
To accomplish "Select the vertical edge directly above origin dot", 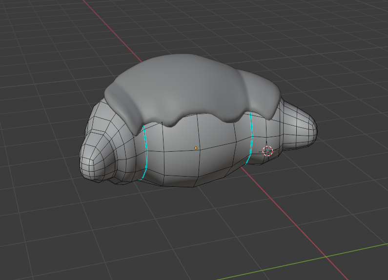I will (197, 133).
